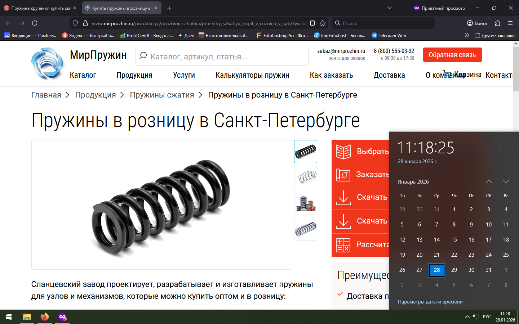Reload the page with the refresh icon
The image size is (519, 324).
(x=35, y=23)
